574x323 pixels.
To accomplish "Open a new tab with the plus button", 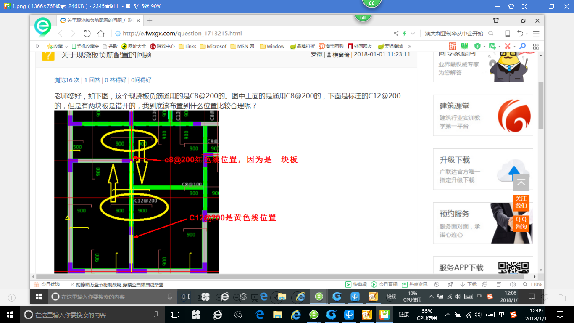I will 150,21.
